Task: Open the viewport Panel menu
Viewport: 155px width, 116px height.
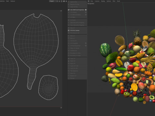Action: point(118,1)
